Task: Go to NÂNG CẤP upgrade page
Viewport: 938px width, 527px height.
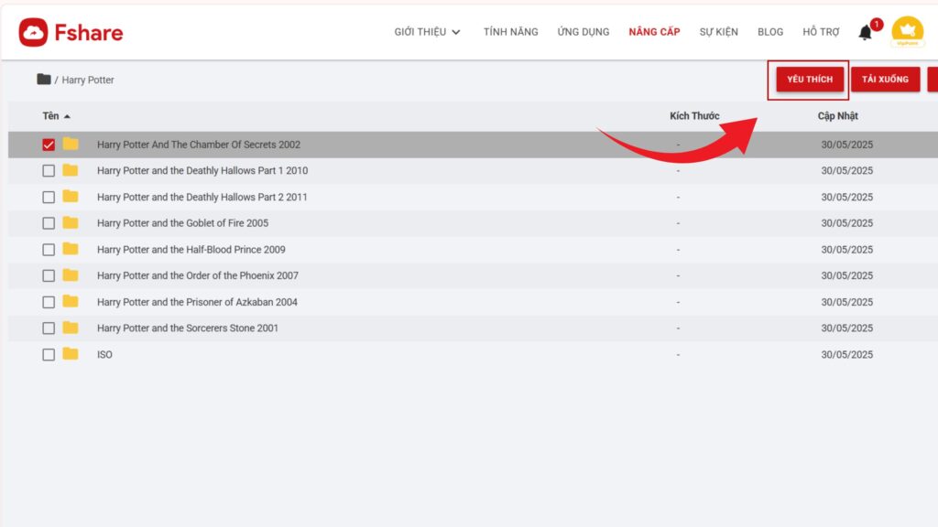Action: 654,32
